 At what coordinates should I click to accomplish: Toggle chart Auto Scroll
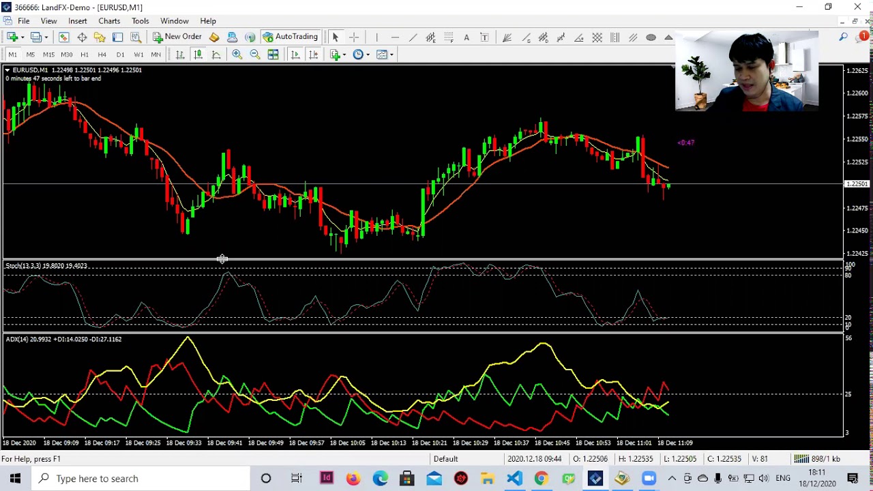pyautogui.click(x=295, y=55)
